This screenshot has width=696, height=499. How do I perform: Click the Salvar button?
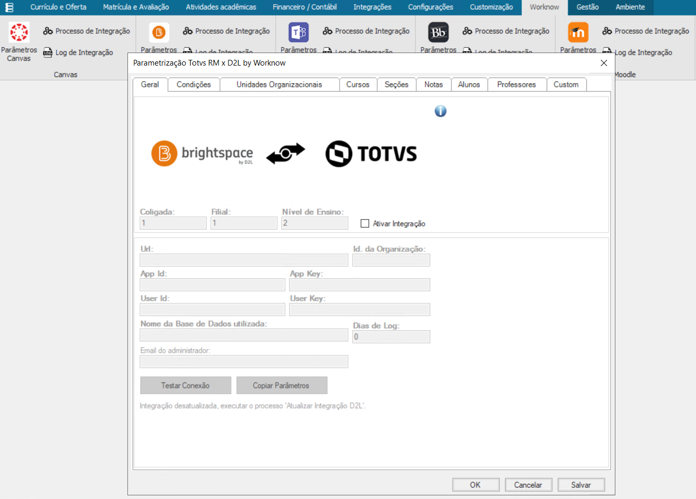[581, 485]
